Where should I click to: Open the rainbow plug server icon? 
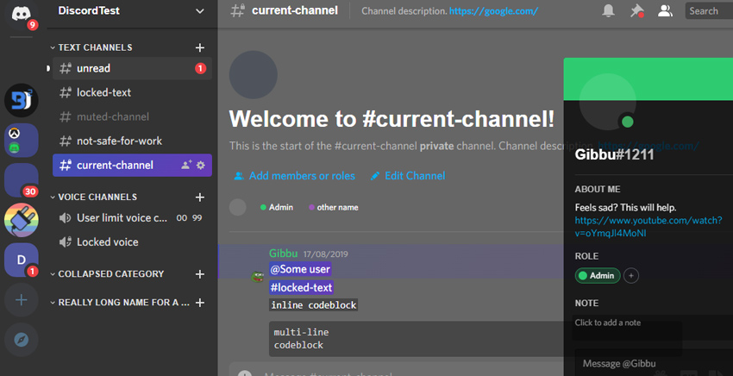pyautogui.click(x=21, y=220)
